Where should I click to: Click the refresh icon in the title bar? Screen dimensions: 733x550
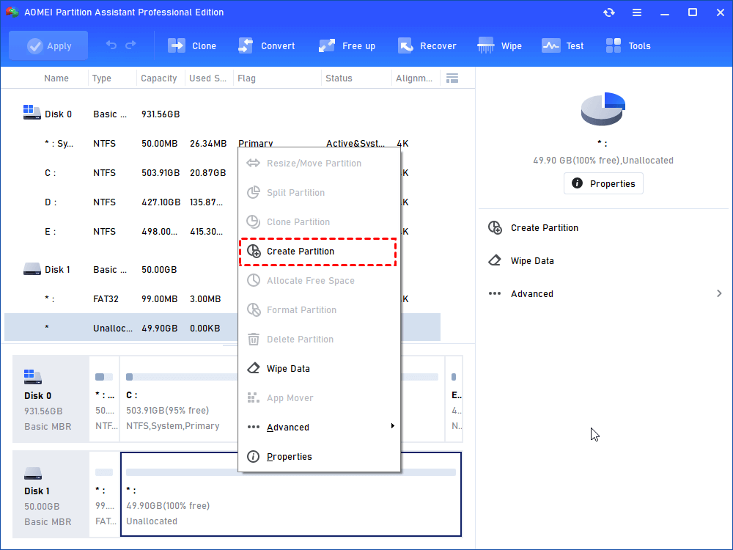pyautogui.click(x=608, y=12)
